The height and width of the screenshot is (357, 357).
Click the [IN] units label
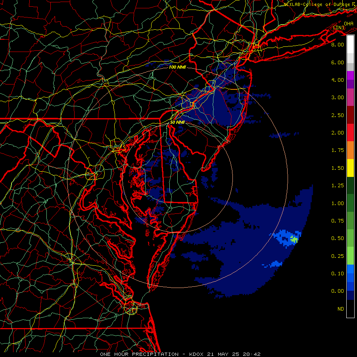click(339, 28)
